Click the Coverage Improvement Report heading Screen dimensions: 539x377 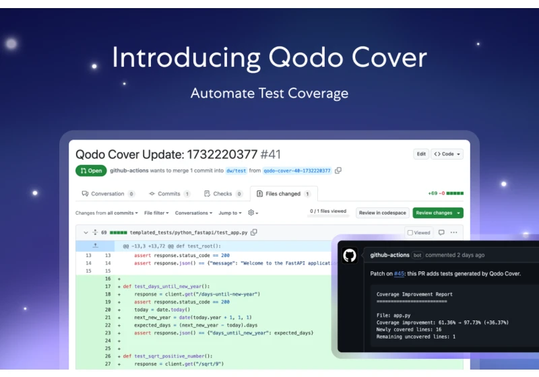tap(414, 294)
